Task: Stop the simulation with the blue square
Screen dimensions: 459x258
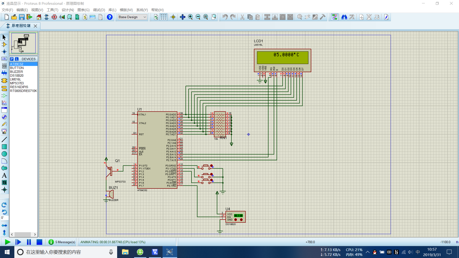Action: pos(39,242)
